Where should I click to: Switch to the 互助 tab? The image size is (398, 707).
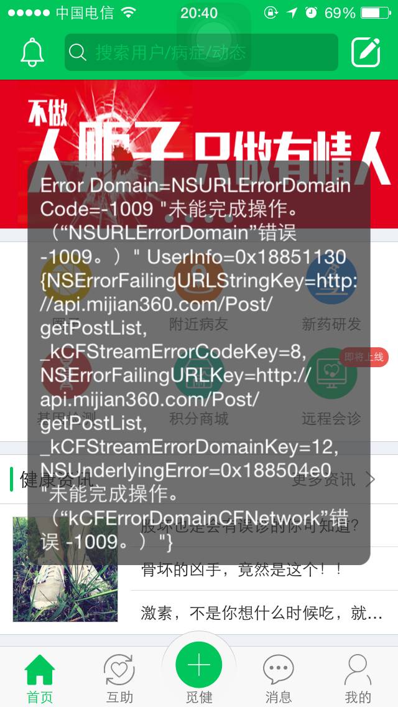pyautogui.click(x=119, y=679)
